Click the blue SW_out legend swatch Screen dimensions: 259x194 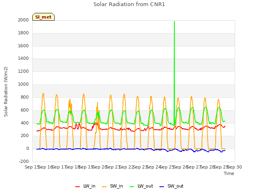coord(162,187)
